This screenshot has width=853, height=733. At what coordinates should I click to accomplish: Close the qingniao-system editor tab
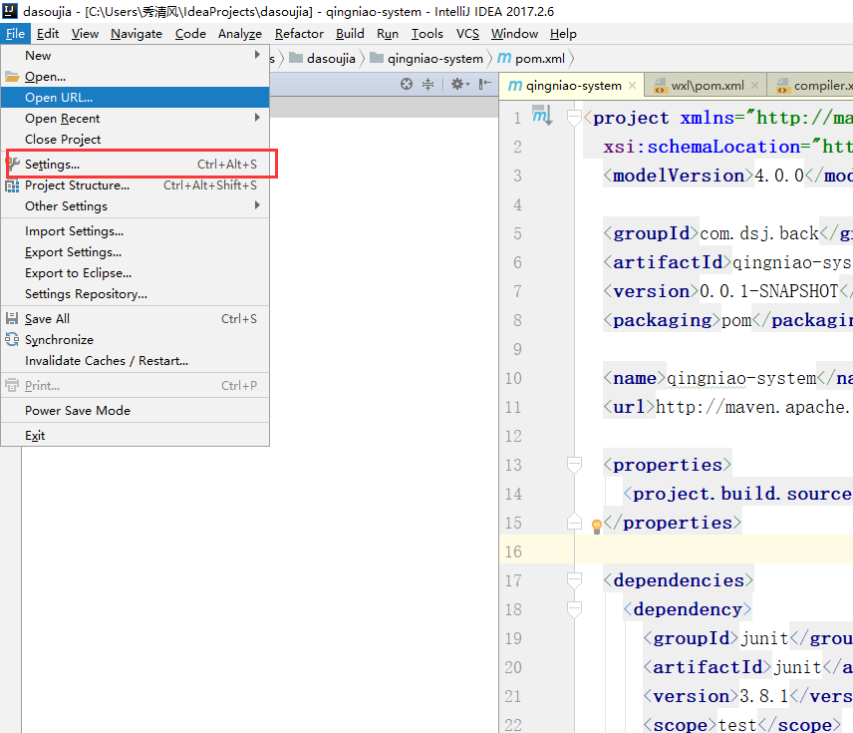(632, 86)
